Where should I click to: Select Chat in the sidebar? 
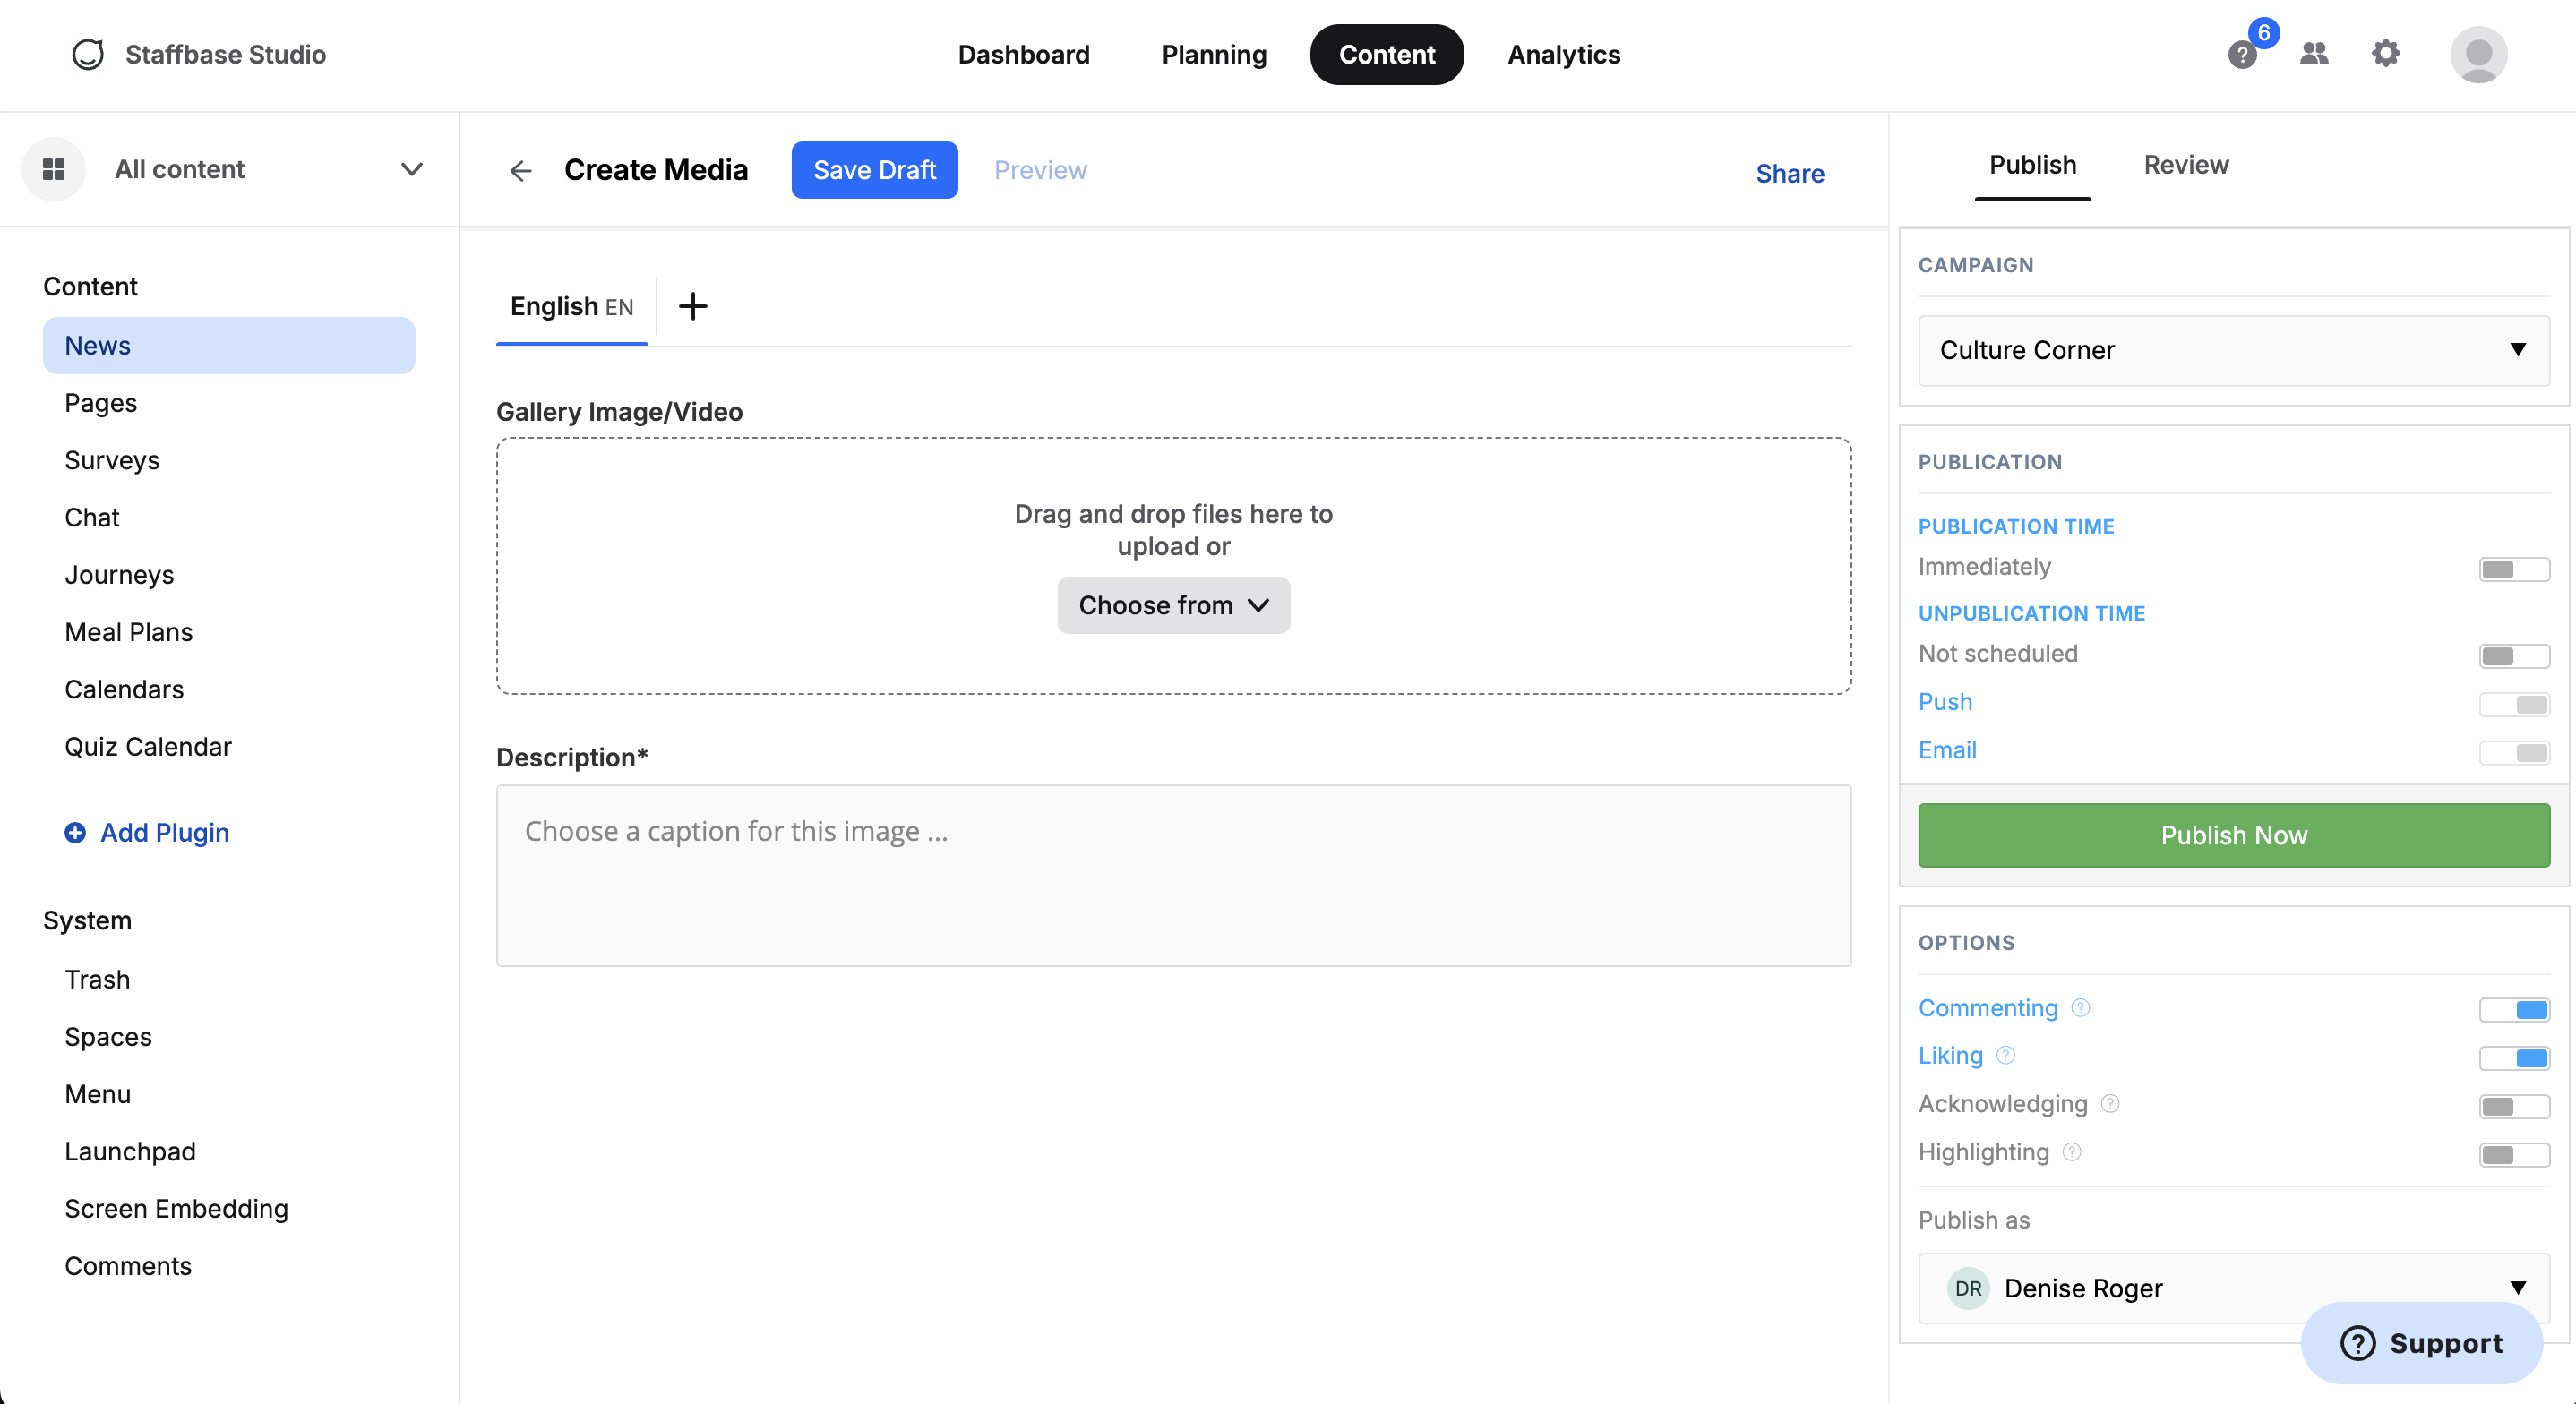(92, 518)
